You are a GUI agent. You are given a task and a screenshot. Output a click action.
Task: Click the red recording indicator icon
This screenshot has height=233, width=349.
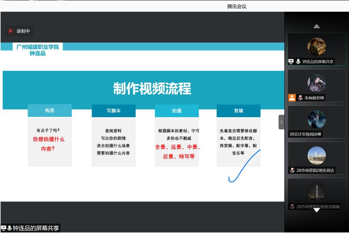click(x=11, y=31)
